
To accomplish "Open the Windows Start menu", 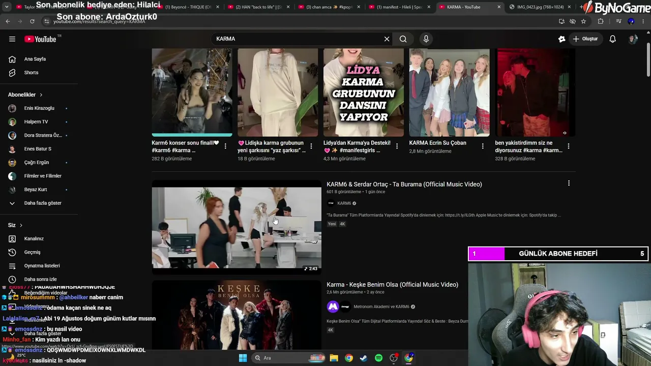I will tap(243, 358).
